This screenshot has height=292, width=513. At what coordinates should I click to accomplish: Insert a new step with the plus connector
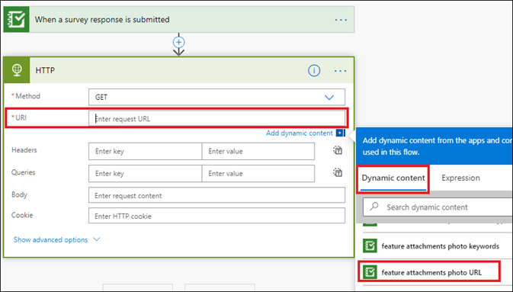(178, 42)
